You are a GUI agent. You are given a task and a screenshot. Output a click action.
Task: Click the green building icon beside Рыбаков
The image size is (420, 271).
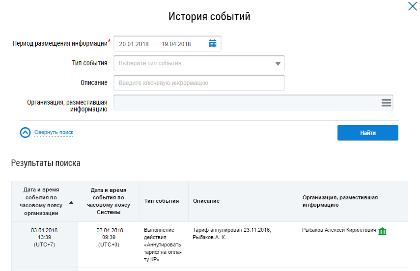pyautogui.click(x=382, y=231)
